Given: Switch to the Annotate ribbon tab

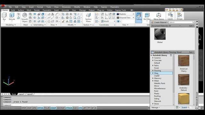Looking at the screenshot, I should click(x=65, y=10).
